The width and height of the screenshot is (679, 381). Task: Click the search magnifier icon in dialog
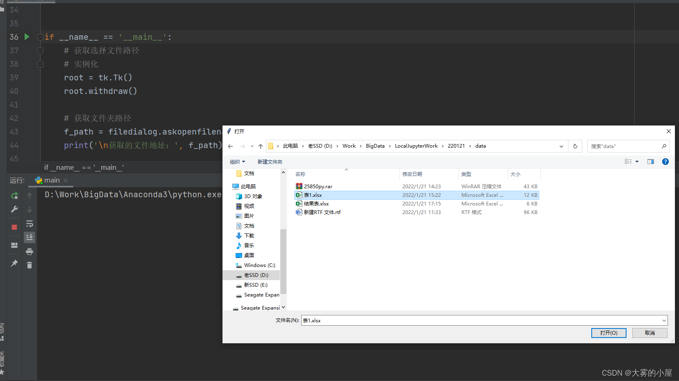[x=664, y=146]
